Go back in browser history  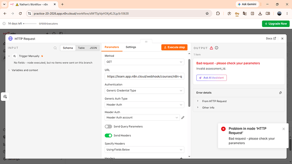tap(5, 14)
